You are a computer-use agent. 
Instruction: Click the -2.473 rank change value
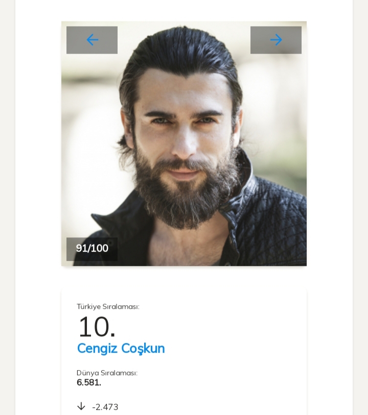click(105, 407)
